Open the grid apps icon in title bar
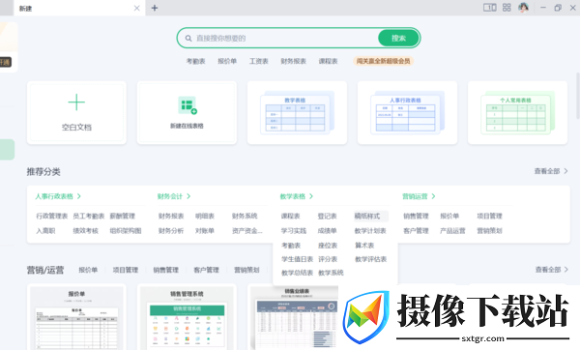This screenshot has height=350, width=580. 507,8
